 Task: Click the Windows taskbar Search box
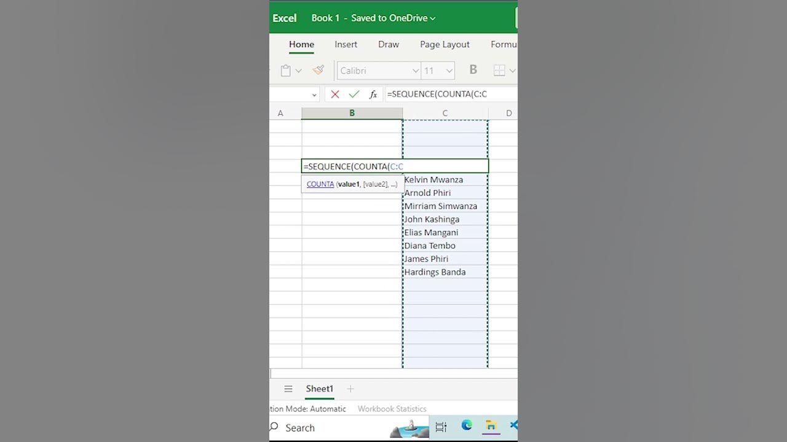point(349,428)
